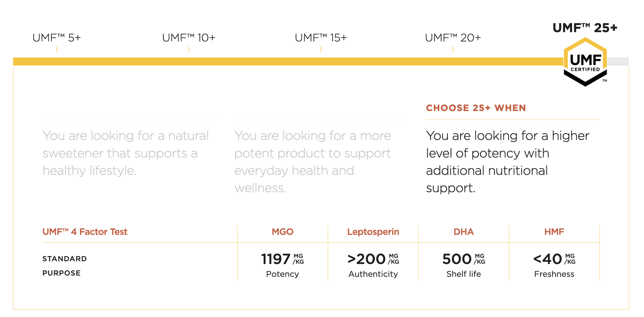The height and width of the screenshot is (317, 644).
Task: Select the UMF 20+ grade label
Action: pos(453,38)
